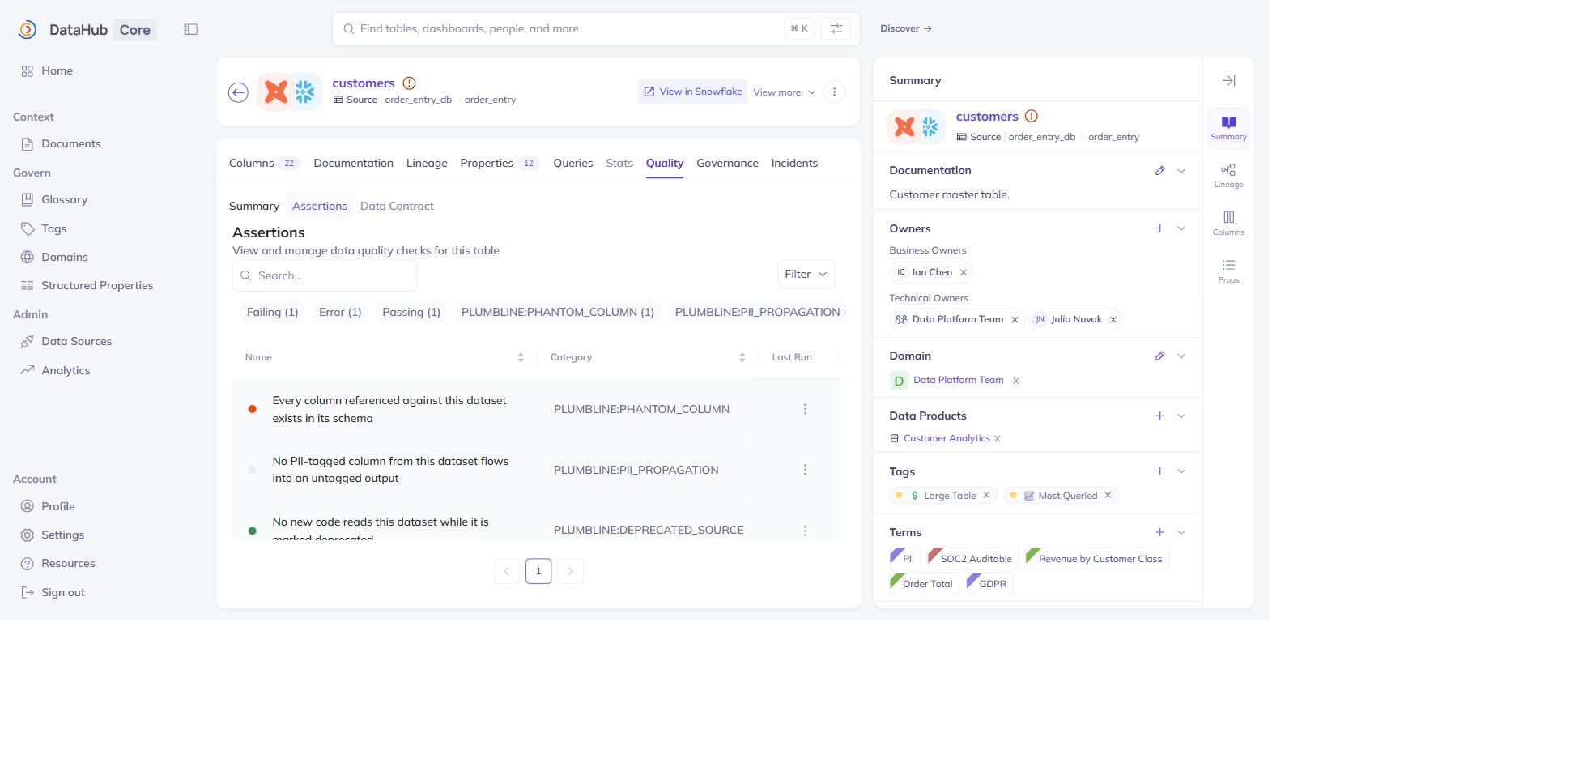Remove owner Ian Chen
Image resolution: width=1587 pixels, height=776 pixels.
[x=964, y=273]
